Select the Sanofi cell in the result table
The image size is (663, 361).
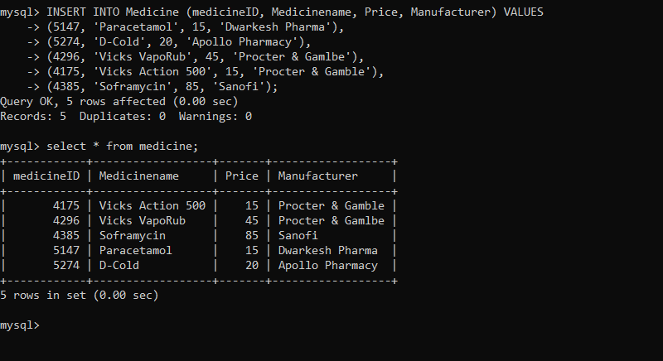tap(298, 235)
